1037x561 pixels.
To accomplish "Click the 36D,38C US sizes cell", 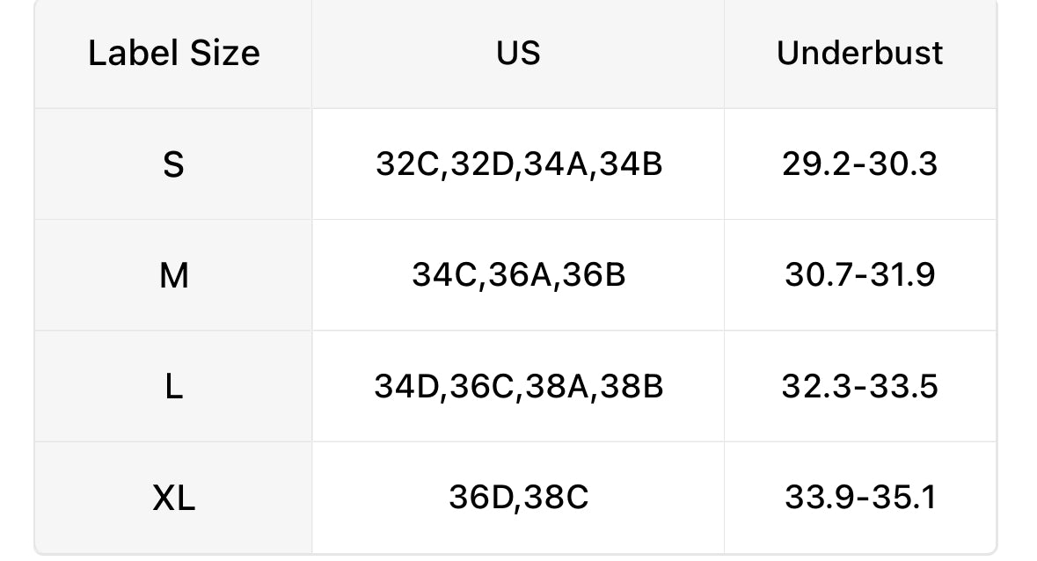I will click(x=518, y=498).
